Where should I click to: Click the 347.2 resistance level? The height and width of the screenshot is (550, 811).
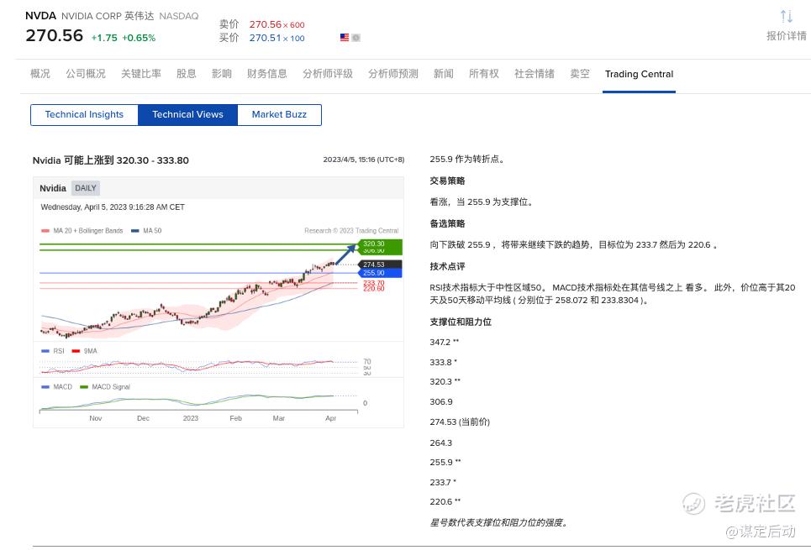pos(445,343)
